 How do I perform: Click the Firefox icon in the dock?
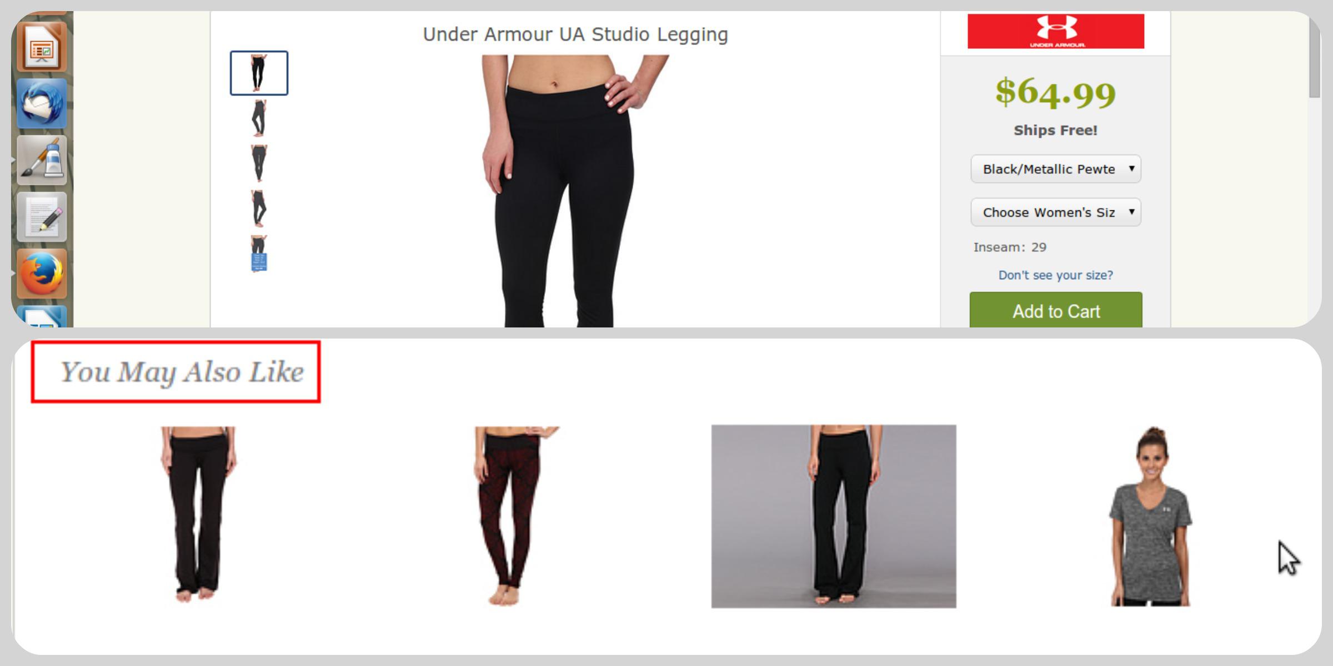pos(42,274)
